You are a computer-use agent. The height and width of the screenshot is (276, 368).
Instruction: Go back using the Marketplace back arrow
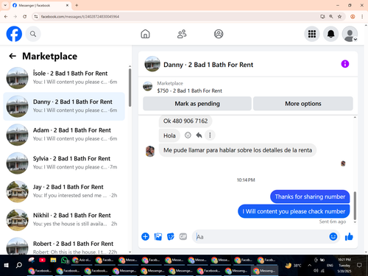click(13, 56)
